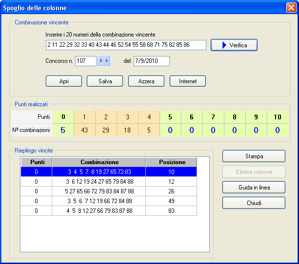This screenshot has height=264, width=299.
Task: Close the dialog with Chiudi button
Action: [x=254, y=203]
